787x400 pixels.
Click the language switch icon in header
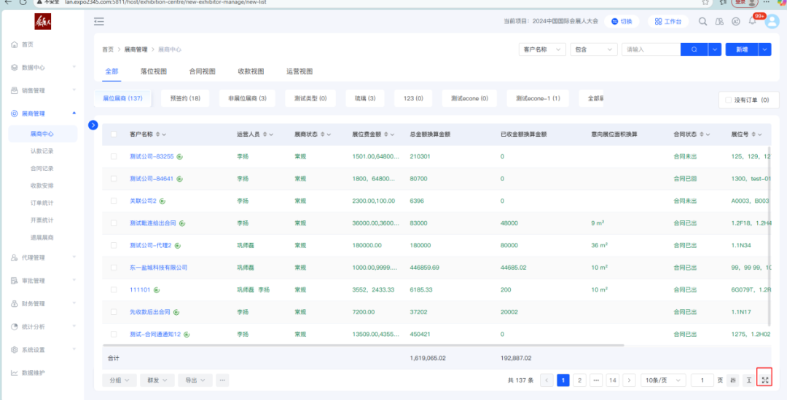click(736, 21)
